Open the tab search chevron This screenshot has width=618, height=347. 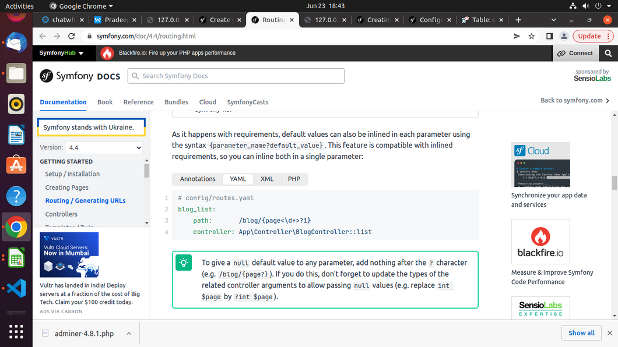coord(554,20)
